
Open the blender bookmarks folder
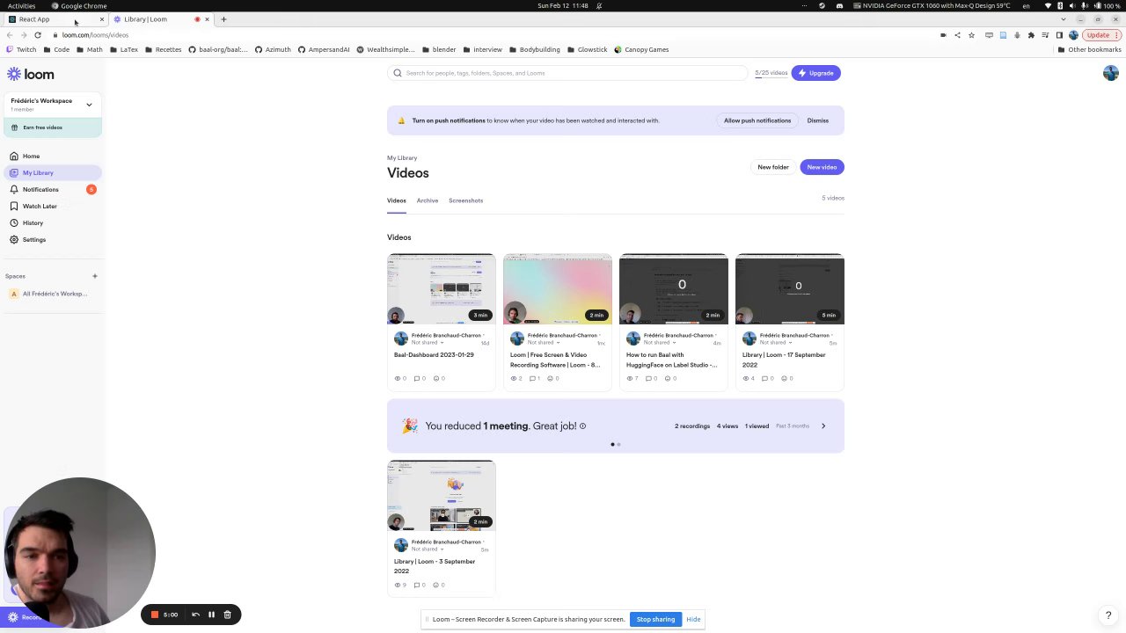[438, 50]
